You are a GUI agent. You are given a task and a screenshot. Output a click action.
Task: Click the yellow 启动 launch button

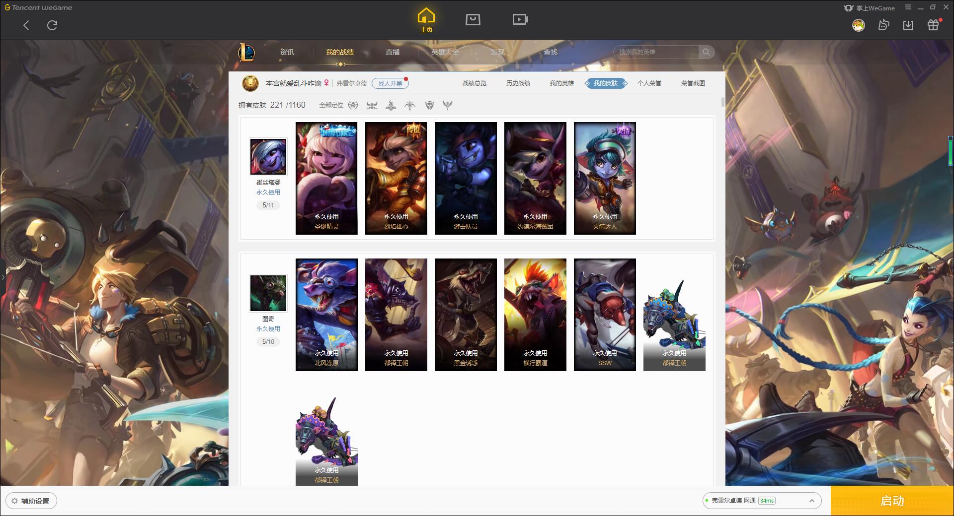coord(892,501)
